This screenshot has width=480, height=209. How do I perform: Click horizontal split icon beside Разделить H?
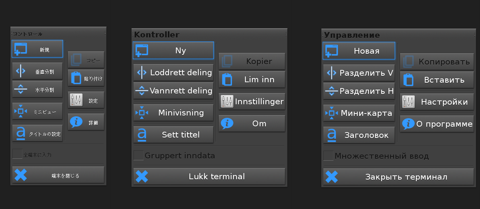tap(331, 92)
